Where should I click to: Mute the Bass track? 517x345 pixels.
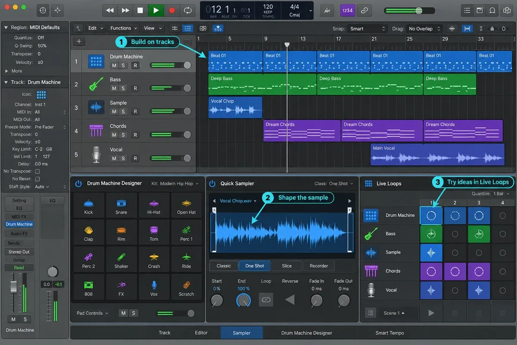[114, 88]
